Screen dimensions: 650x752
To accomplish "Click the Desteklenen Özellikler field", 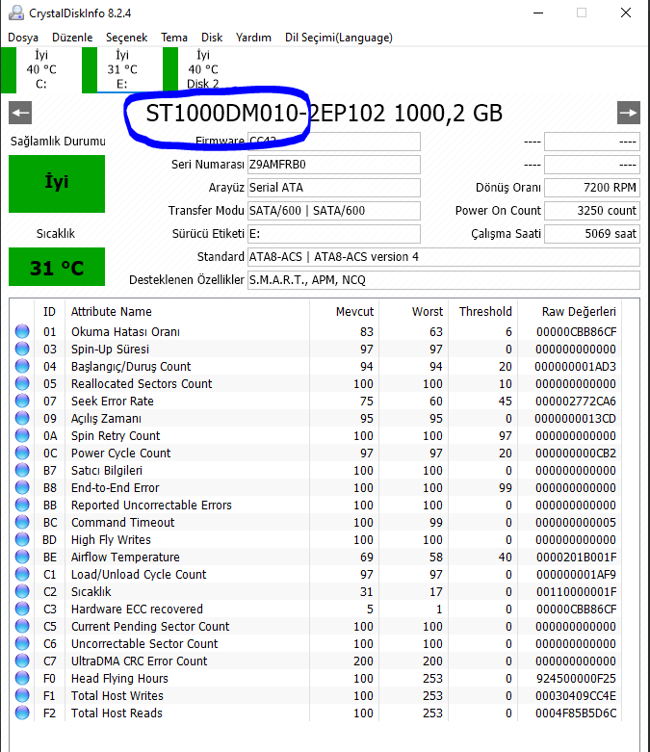I will point(444,279).
